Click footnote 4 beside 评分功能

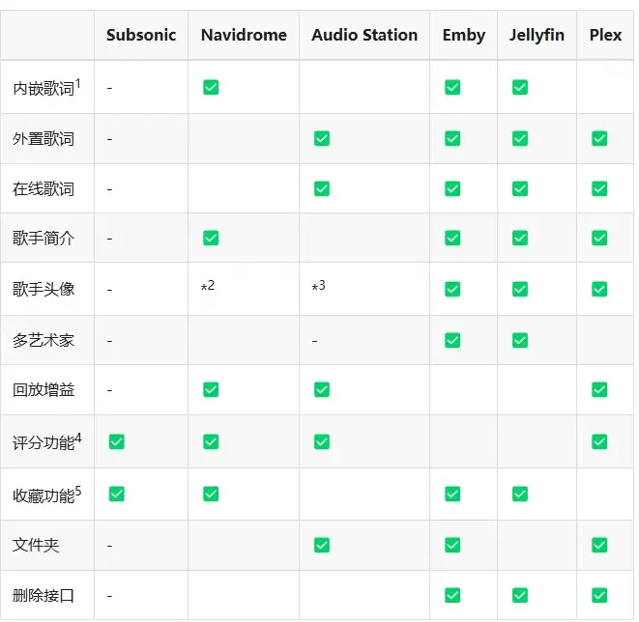(x=78, y=438)
